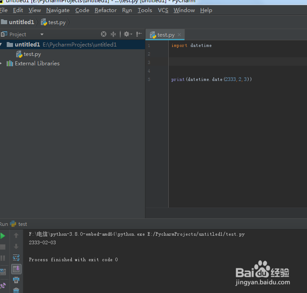Print the Run console output
307x293 pixels.
pos(16,280)
